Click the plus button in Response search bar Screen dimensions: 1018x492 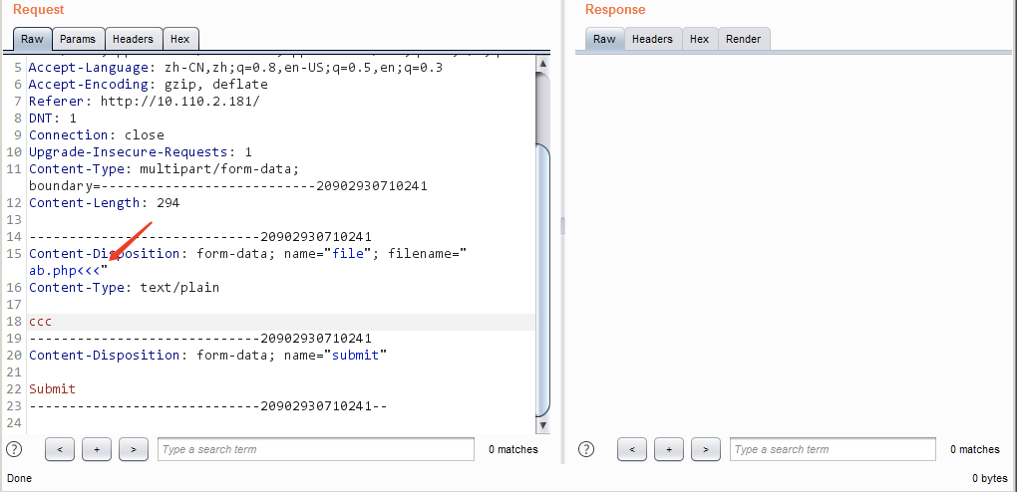coord(669,449)
